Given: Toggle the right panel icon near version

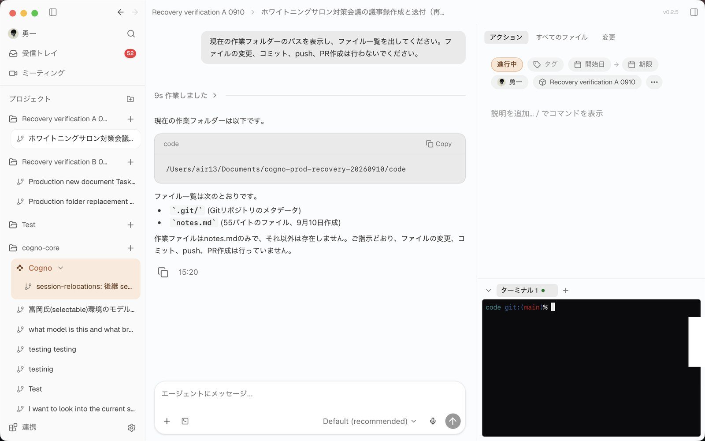Looking at the screenshot, I should click(694, 12).
